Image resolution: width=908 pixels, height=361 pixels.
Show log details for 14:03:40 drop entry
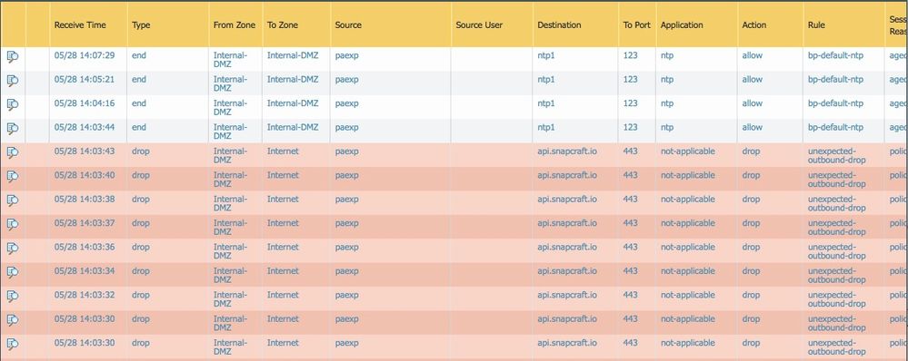tap(13, 176)
